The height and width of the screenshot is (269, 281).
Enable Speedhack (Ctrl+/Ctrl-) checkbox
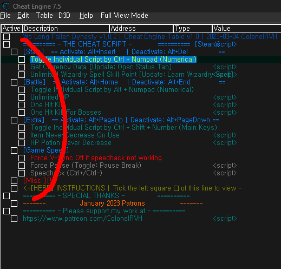tap(22, 173)
